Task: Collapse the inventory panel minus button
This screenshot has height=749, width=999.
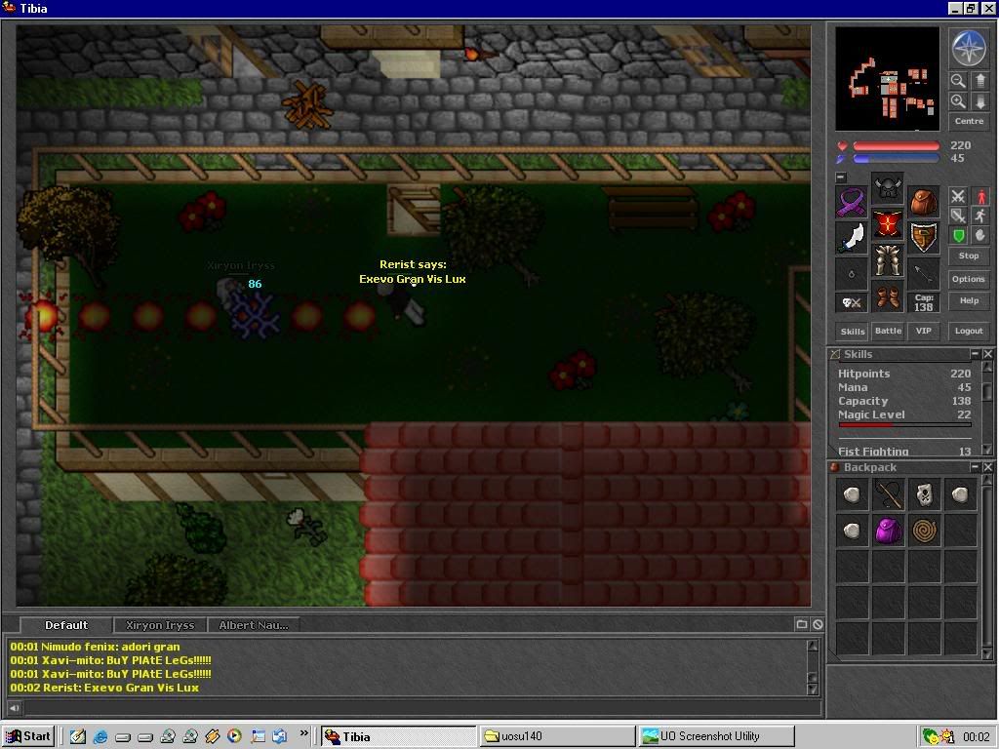Action: click(841, 177)
